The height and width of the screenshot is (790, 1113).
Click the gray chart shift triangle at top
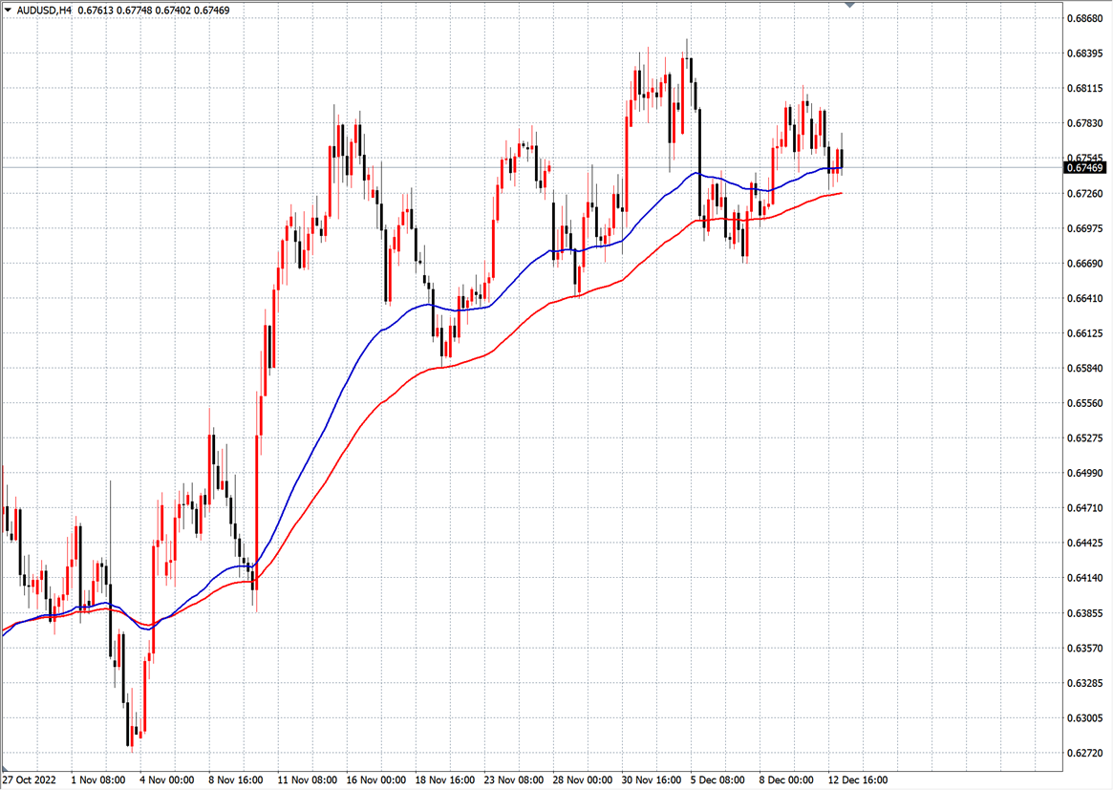850,6
